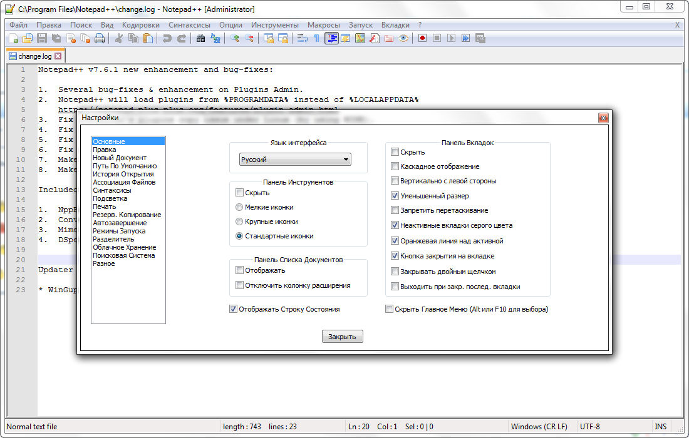Screen dimensions: 689x438
Task: Select the Крупные иконки radio button
Action: 239,222
